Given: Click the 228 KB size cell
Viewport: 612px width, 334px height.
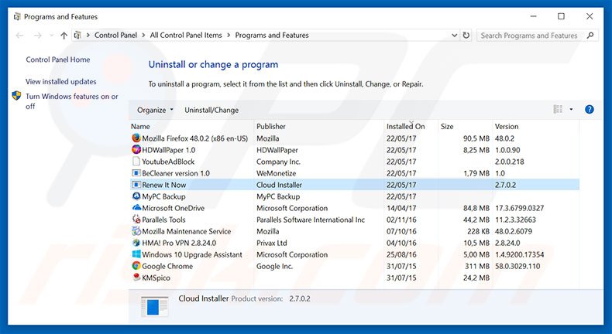Looking at the screenshot, I should (478, 231).
